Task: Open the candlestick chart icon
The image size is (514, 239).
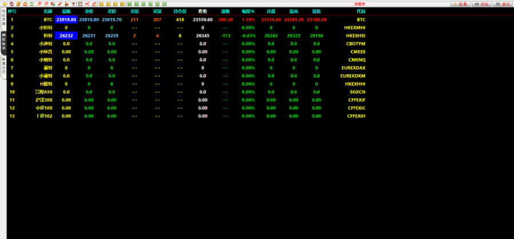Action: [94, 4]
